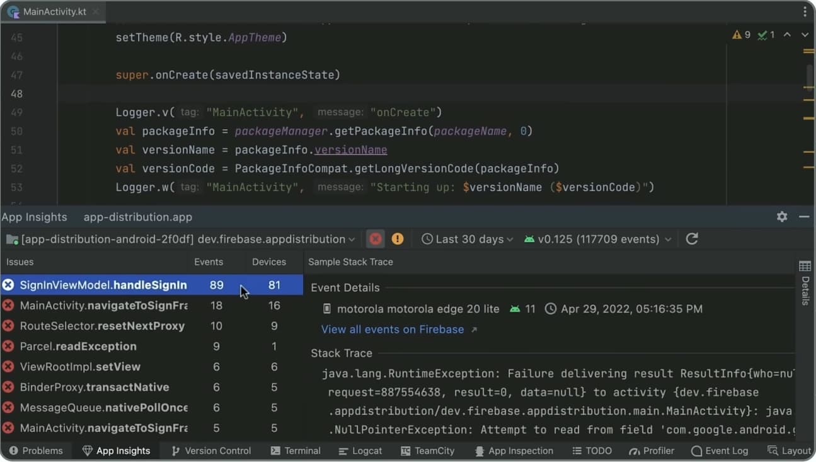
Task: Click the green check indicator showing 1
Action: (766, 35)
